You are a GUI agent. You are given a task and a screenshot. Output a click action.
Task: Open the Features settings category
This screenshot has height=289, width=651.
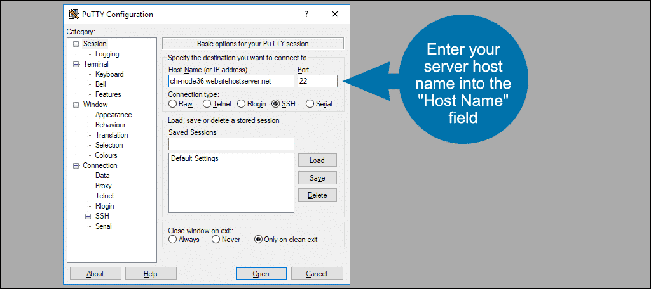pyautogui.click(x=108, y=94)
